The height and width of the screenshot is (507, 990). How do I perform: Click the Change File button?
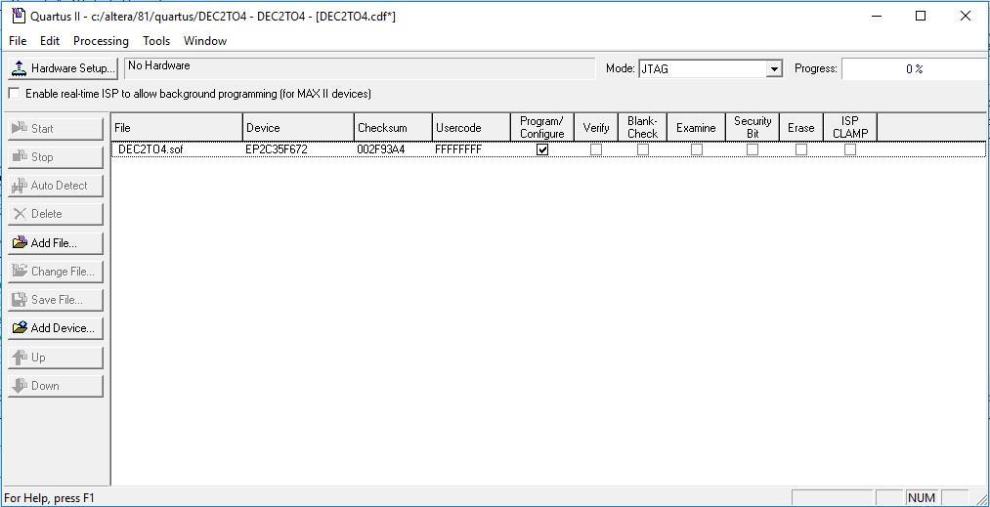(x=55, y=271)
